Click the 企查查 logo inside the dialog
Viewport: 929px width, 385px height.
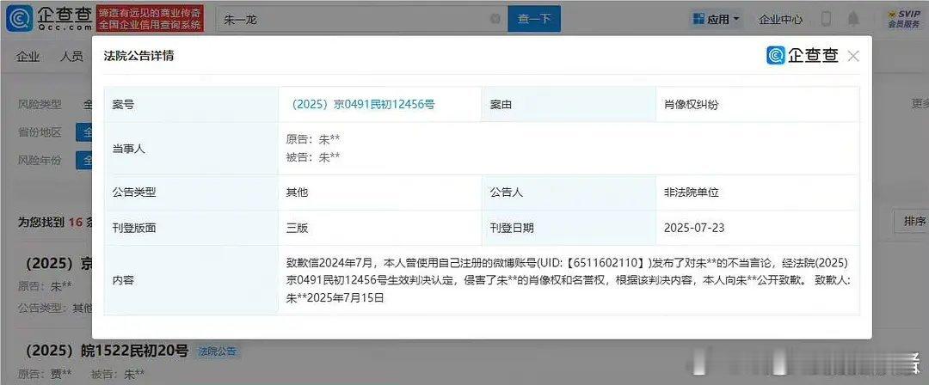(803, 56)
